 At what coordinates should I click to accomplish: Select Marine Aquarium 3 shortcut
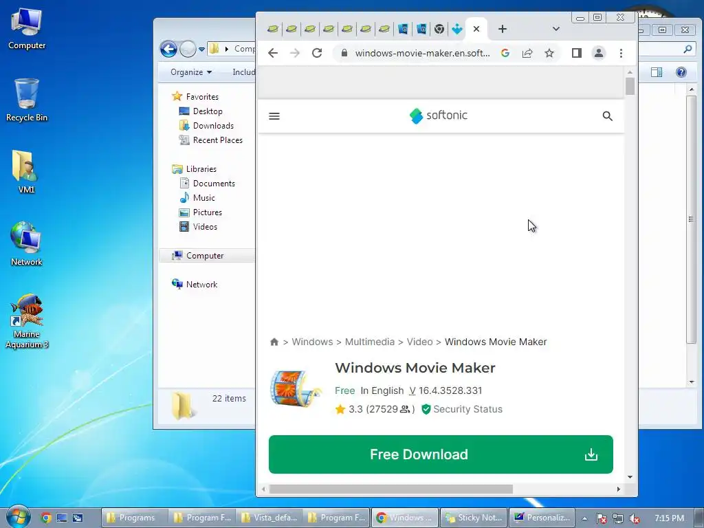[x=27, y=321]
